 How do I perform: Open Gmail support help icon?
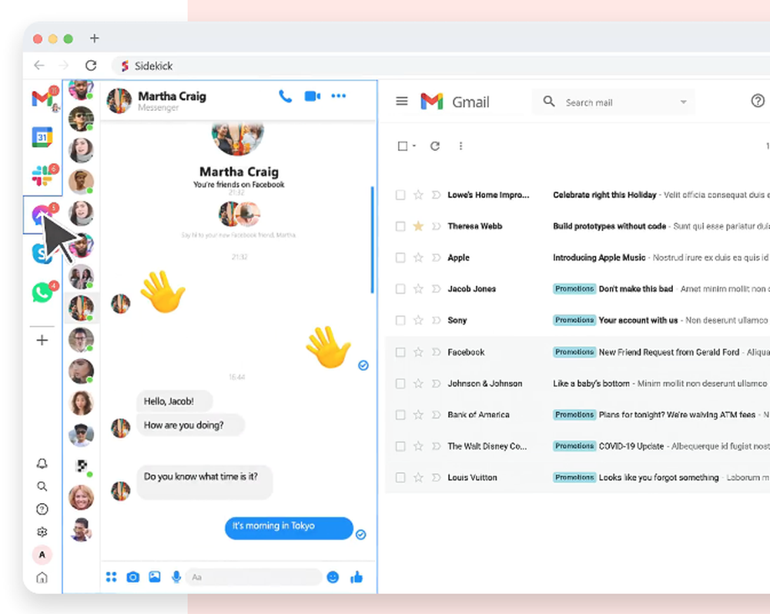point(758,101)
